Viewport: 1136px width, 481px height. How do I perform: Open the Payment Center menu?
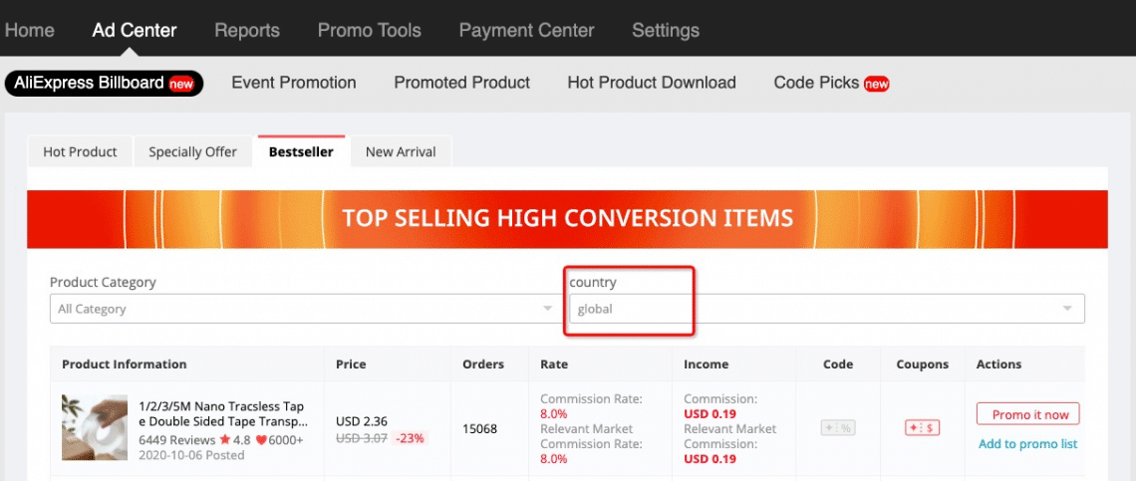click(526, 30)
